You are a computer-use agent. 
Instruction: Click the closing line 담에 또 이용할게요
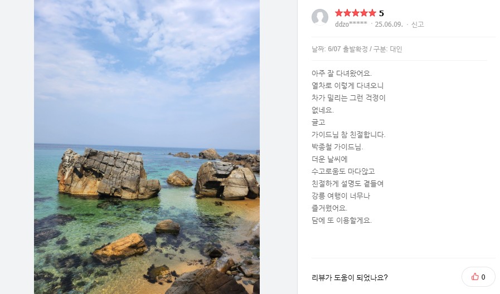[x=342, y=220]
